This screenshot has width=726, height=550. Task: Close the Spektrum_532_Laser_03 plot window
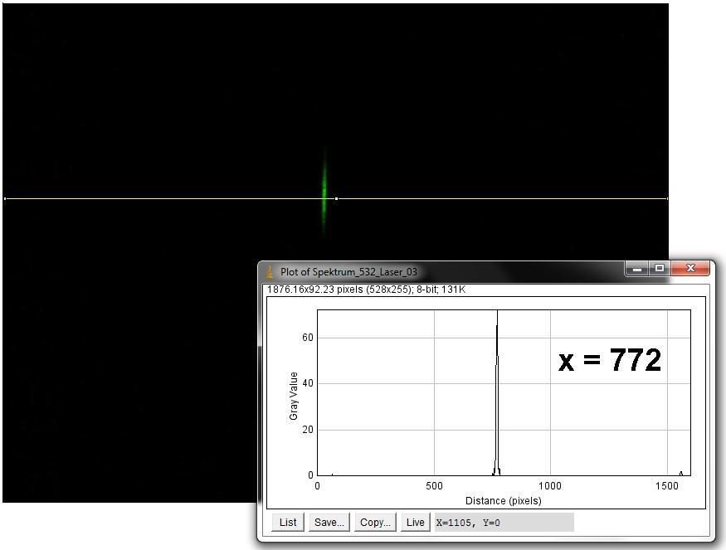click(x=691, y=269)
